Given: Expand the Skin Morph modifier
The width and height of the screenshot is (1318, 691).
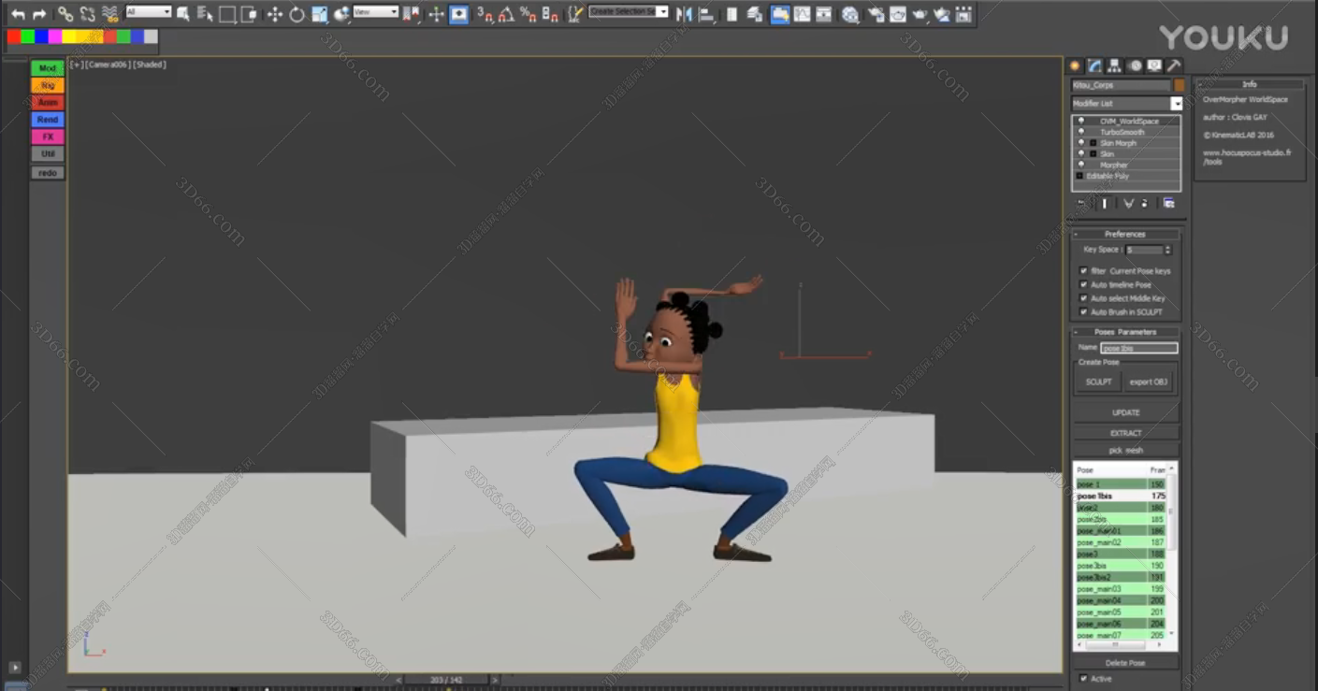Looking at the screenshot, I should click(x=1094, y=143).
